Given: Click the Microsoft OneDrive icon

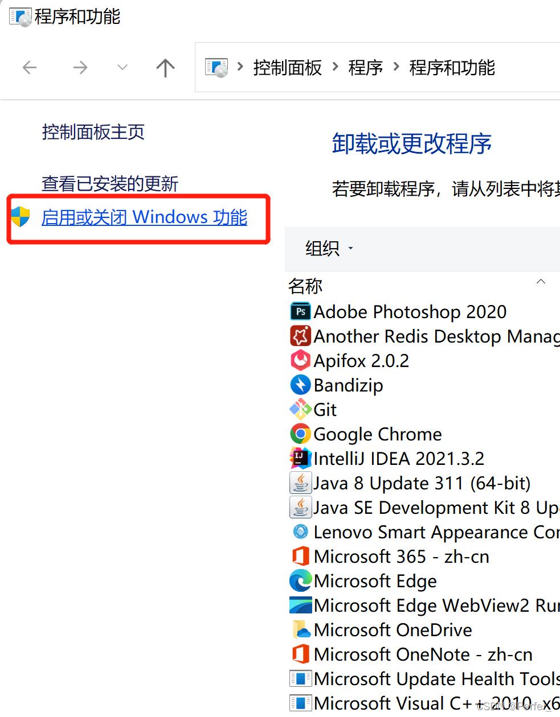Looking at the screenshot, I should tap(300, 630).
